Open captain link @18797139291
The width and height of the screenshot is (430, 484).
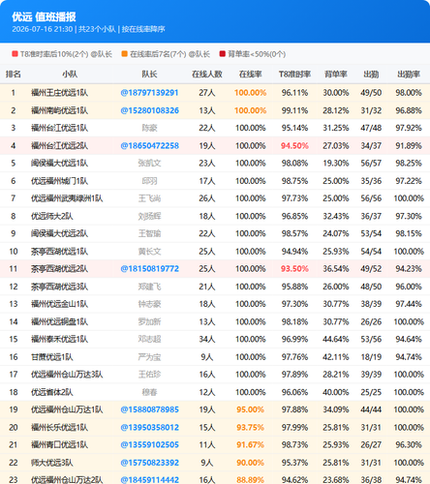click(x=149, y=93)
